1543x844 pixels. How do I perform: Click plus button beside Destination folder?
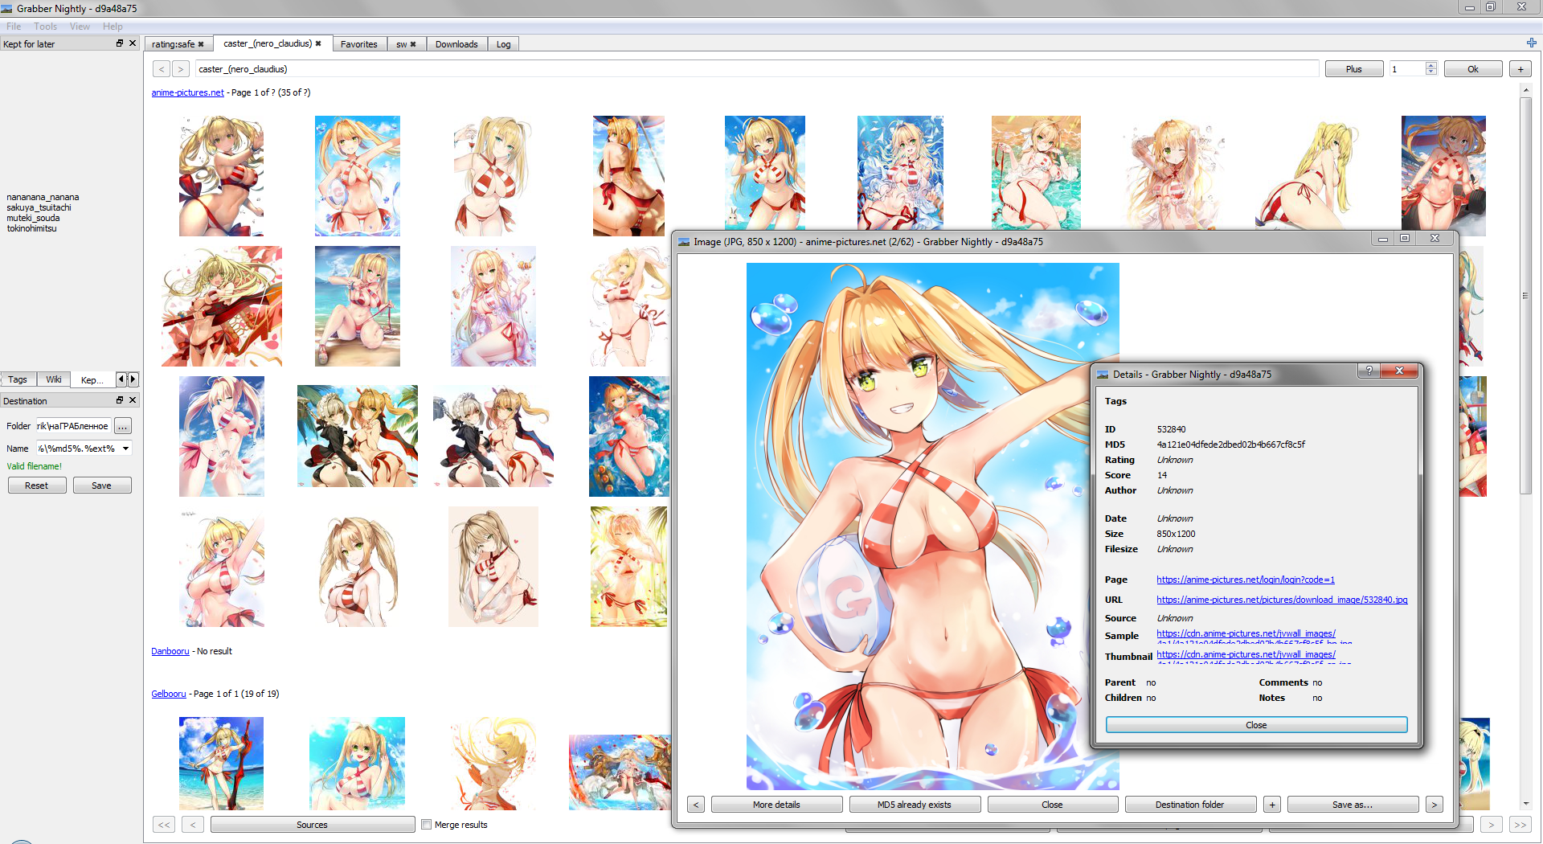tap(1272, 805)
